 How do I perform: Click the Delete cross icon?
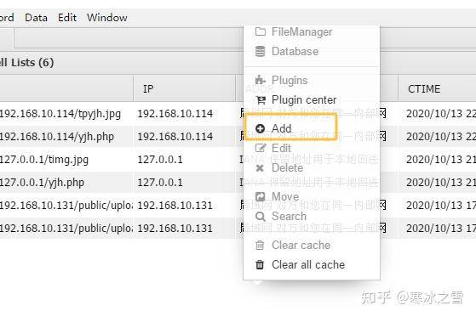tap(260, 168)
